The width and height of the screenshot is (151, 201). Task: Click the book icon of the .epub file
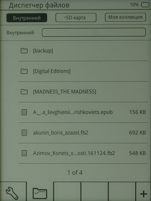(x=24, y=112)
